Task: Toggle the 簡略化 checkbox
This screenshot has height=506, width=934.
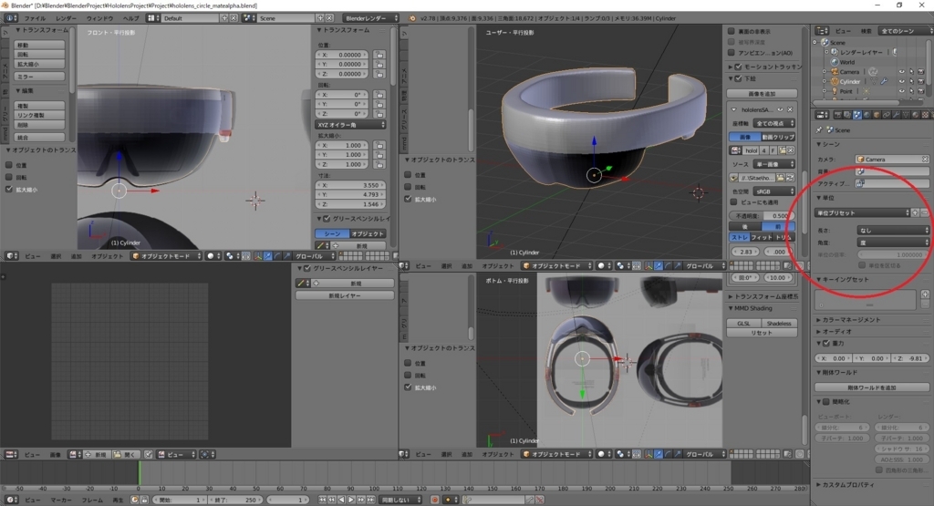Action: (x=826, y=402)
